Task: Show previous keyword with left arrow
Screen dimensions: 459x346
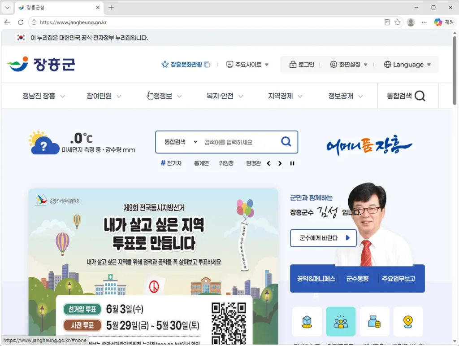Action: tap(268, 163)
